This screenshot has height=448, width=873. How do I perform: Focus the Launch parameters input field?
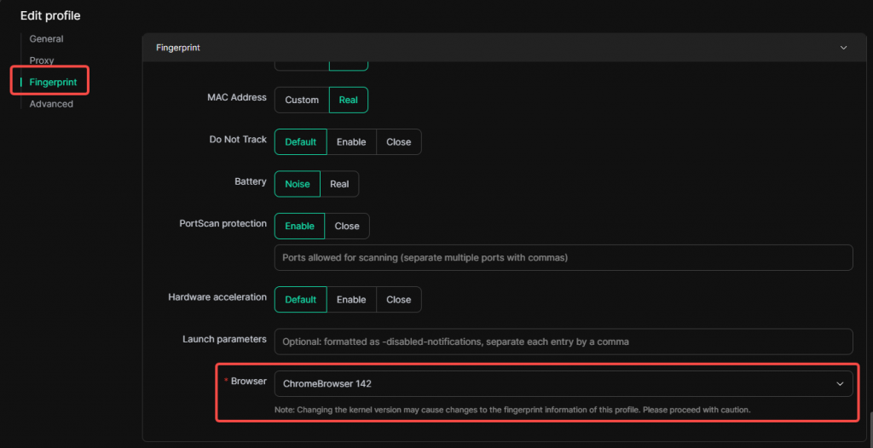[563, 342]
